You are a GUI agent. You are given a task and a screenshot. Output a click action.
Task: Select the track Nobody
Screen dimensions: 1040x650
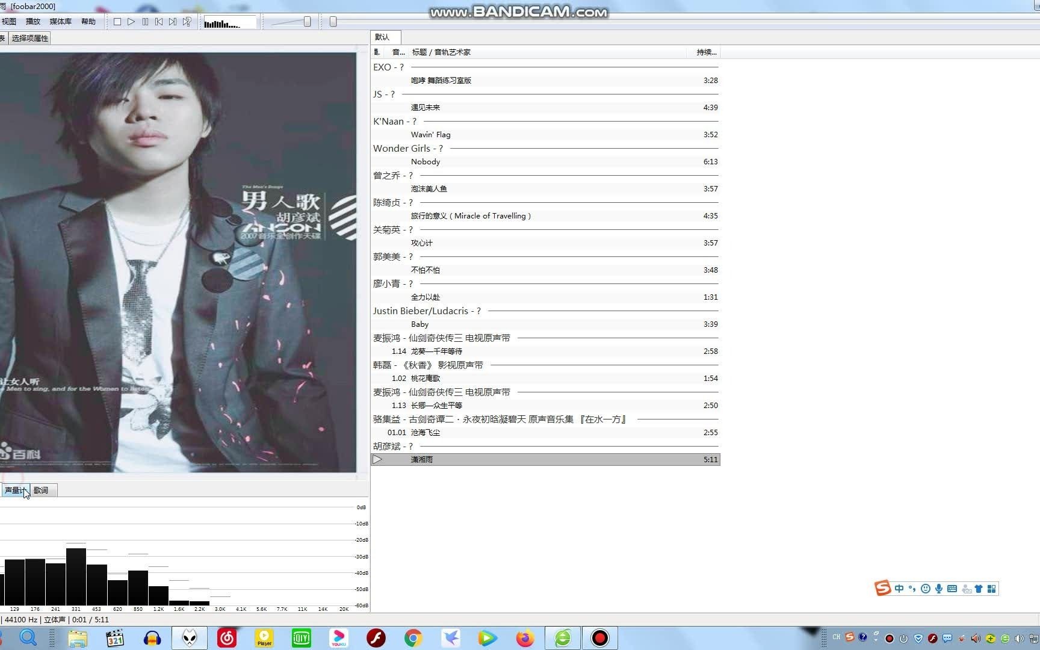[x=545, y=161]
